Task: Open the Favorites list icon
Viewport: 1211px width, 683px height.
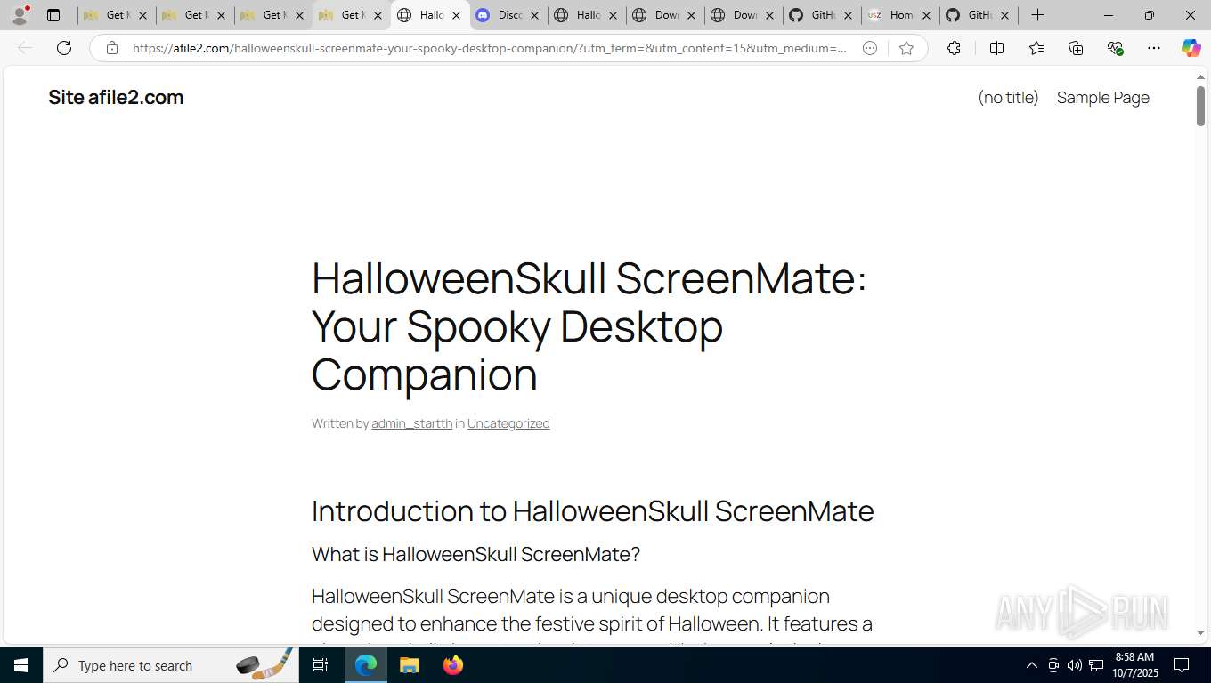Action: coord(1036,48)
